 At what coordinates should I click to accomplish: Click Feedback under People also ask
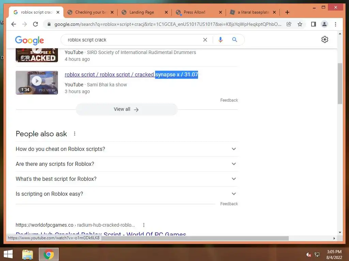click(x=229, y=204)
